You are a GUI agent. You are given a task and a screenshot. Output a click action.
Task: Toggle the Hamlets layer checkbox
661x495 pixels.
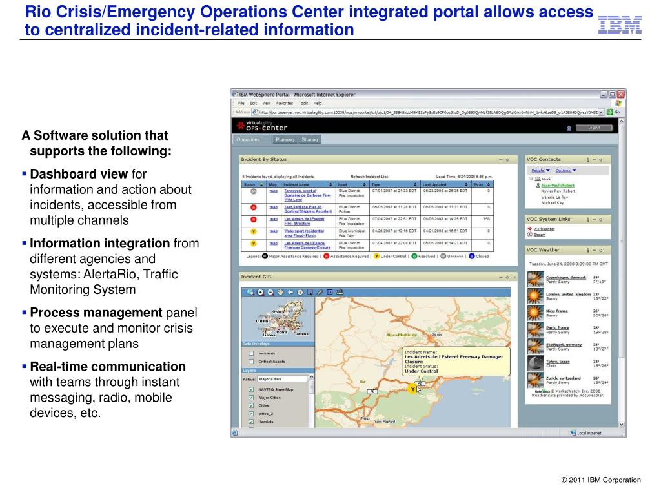(x=251, y=422)
